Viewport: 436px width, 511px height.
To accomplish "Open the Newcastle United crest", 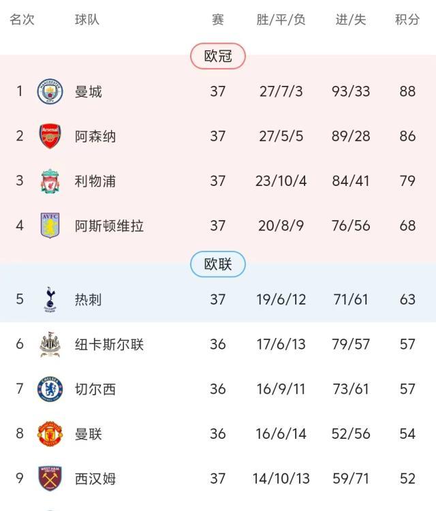I will pos(50,344).
